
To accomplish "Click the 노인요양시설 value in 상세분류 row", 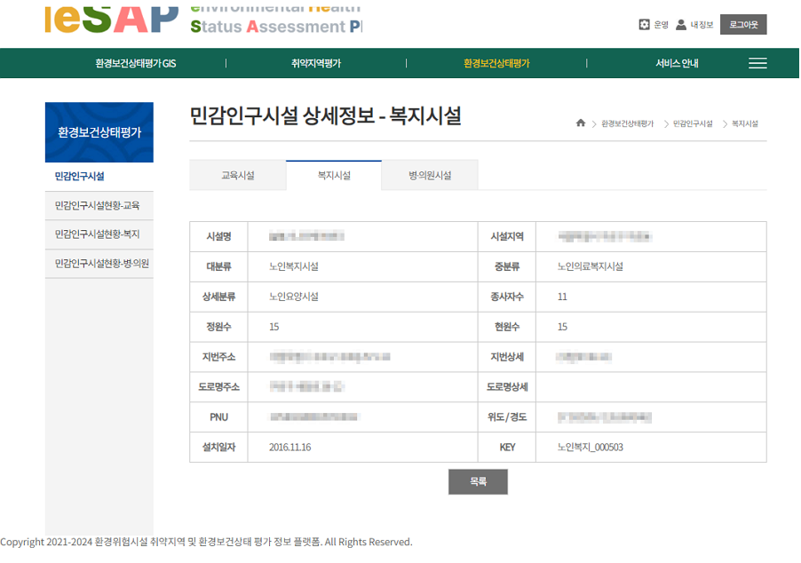I will point(294,297).
